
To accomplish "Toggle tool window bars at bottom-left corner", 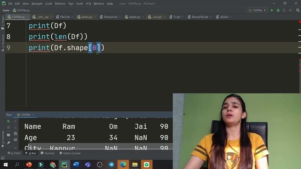I will pos(3,158).
